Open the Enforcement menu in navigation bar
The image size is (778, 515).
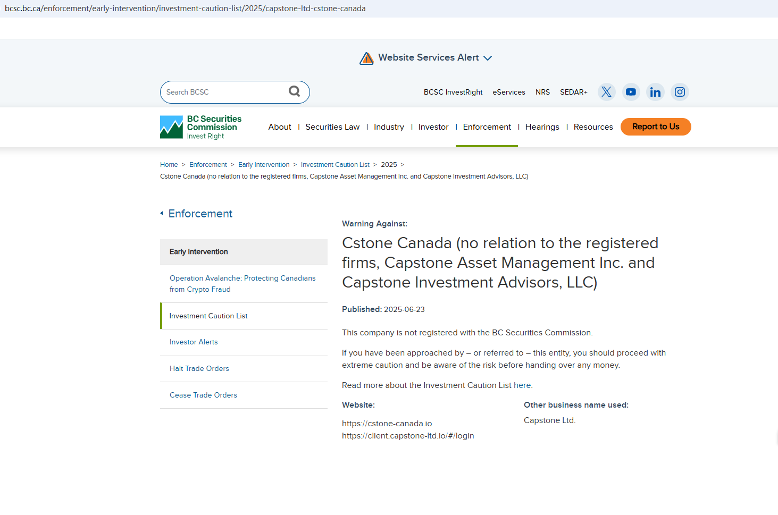coord(487,127)
